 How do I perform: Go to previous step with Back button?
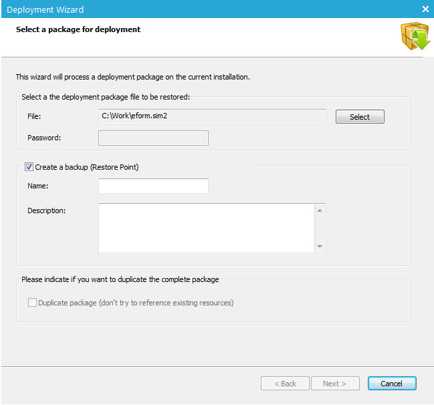click(x=285, y=384)
